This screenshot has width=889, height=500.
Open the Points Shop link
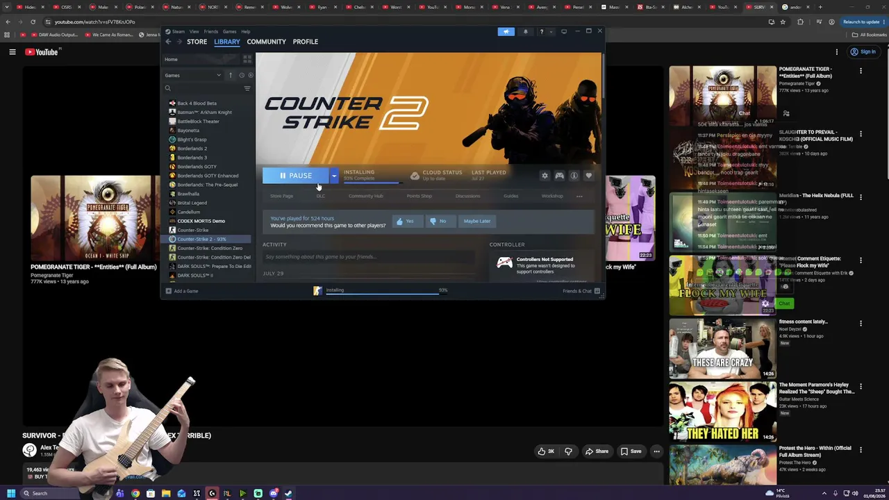pyautogui.click(x=419, y=196)
